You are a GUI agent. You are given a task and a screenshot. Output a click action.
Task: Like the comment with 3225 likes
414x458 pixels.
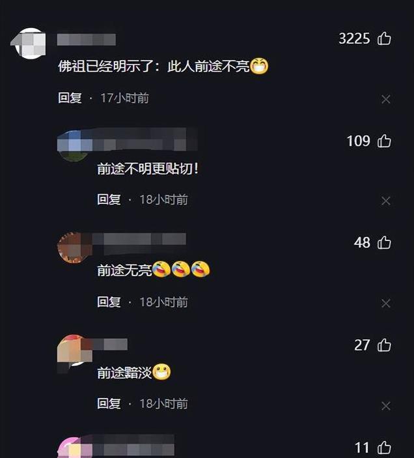point(384,38)
